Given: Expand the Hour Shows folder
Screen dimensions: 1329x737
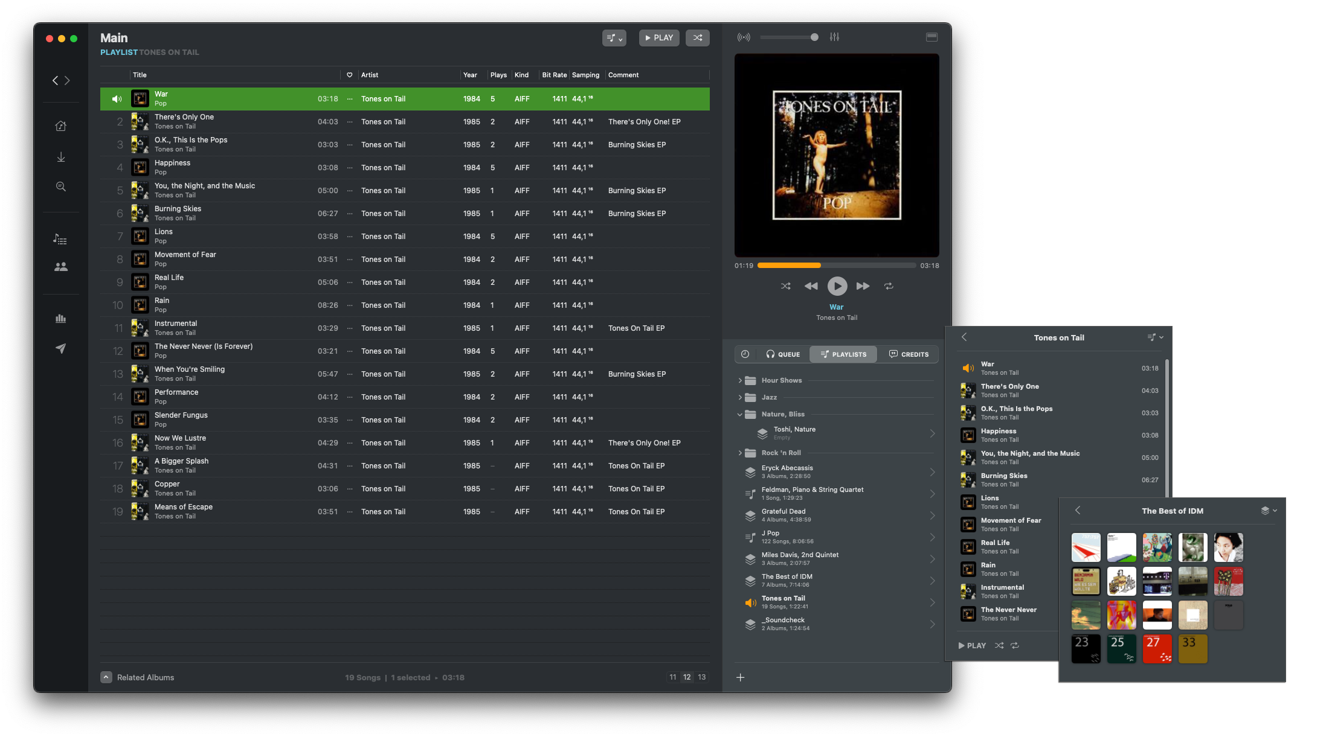Looking at the screenshot, I should (740, 380).
